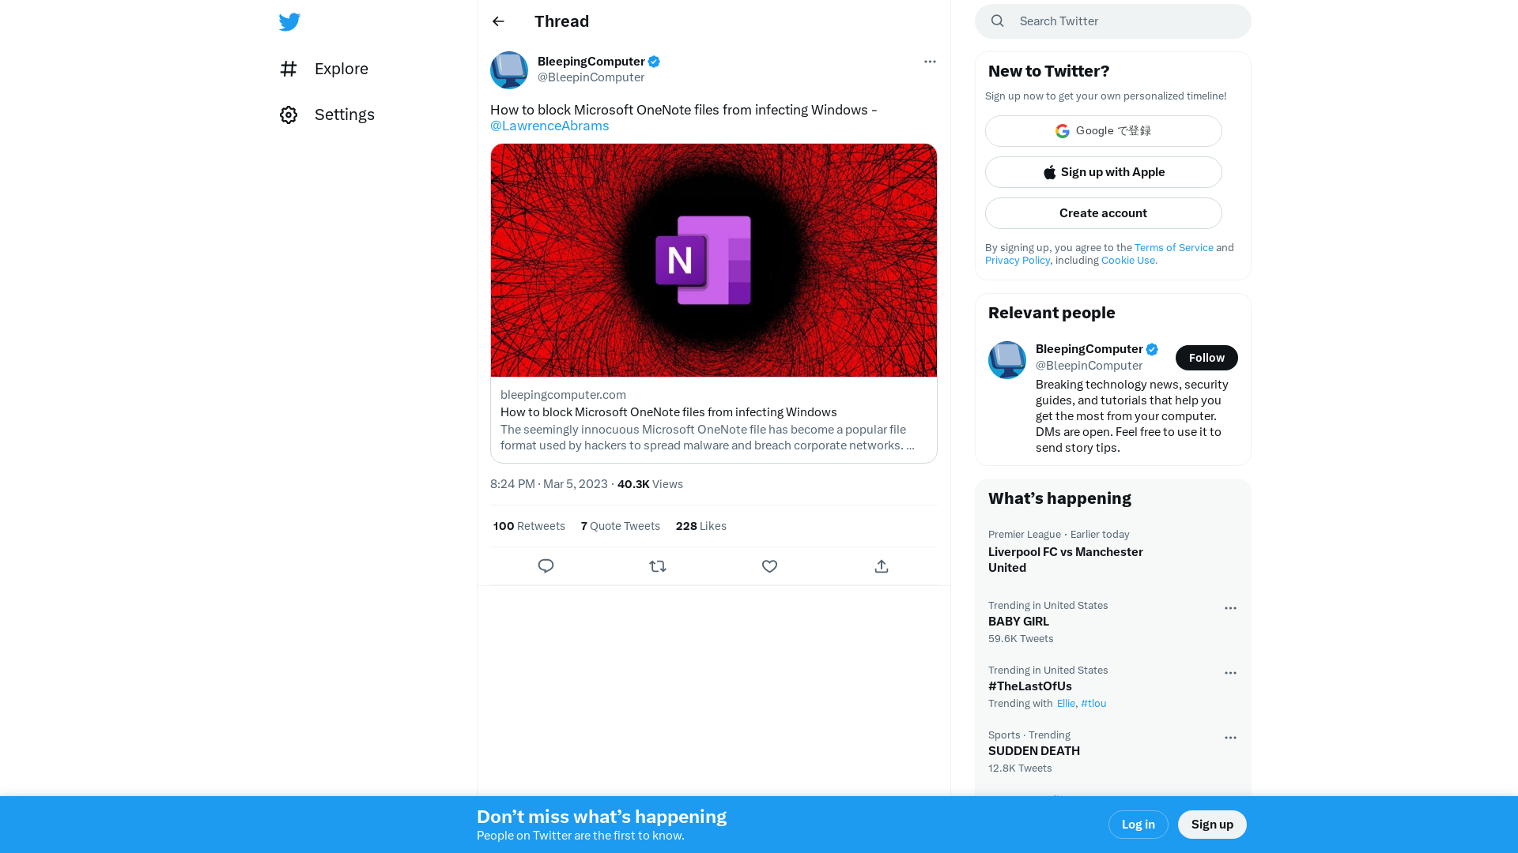Click the 40.3K Views count
This screenshot has width=1518, height=853.
pos(650,484)
